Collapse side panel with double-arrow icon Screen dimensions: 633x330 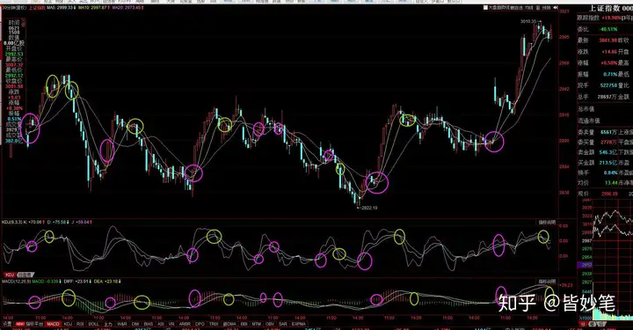555,8
